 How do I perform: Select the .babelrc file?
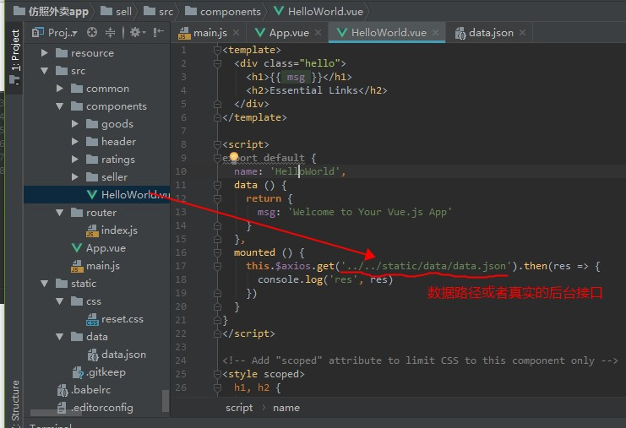84,390
